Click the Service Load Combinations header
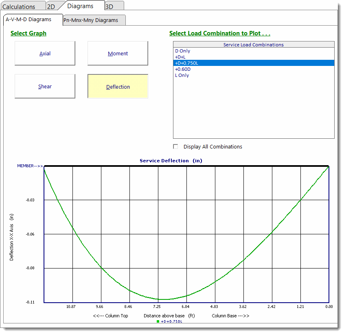Viewport: 344px width, 334px height. (253, 44)
